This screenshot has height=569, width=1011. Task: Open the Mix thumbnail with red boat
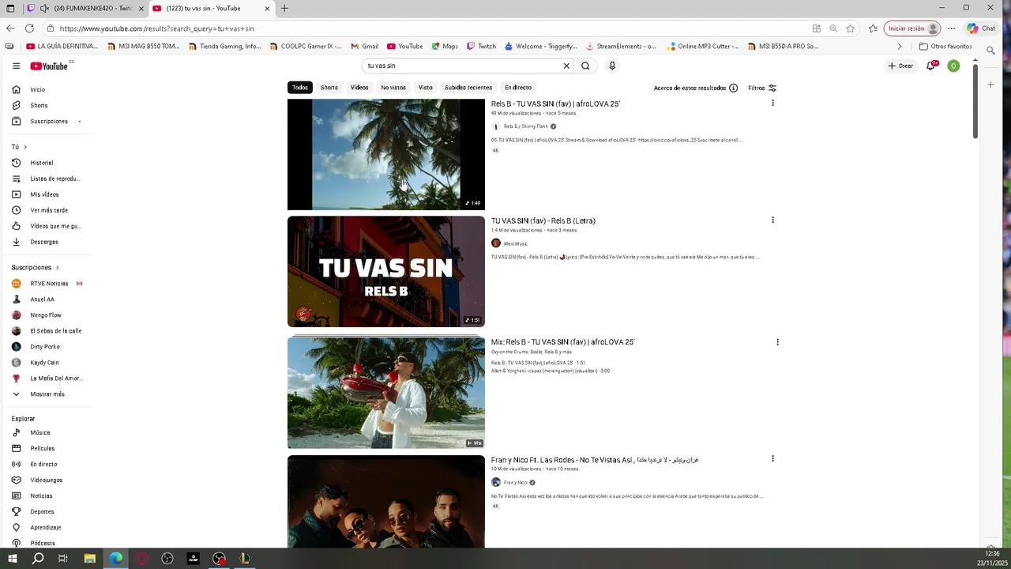coord(385,393)
